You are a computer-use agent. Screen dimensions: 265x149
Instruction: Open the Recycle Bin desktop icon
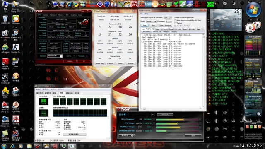5,20
